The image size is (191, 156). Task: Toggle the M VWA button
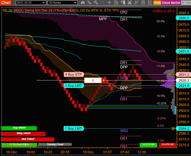186,3
